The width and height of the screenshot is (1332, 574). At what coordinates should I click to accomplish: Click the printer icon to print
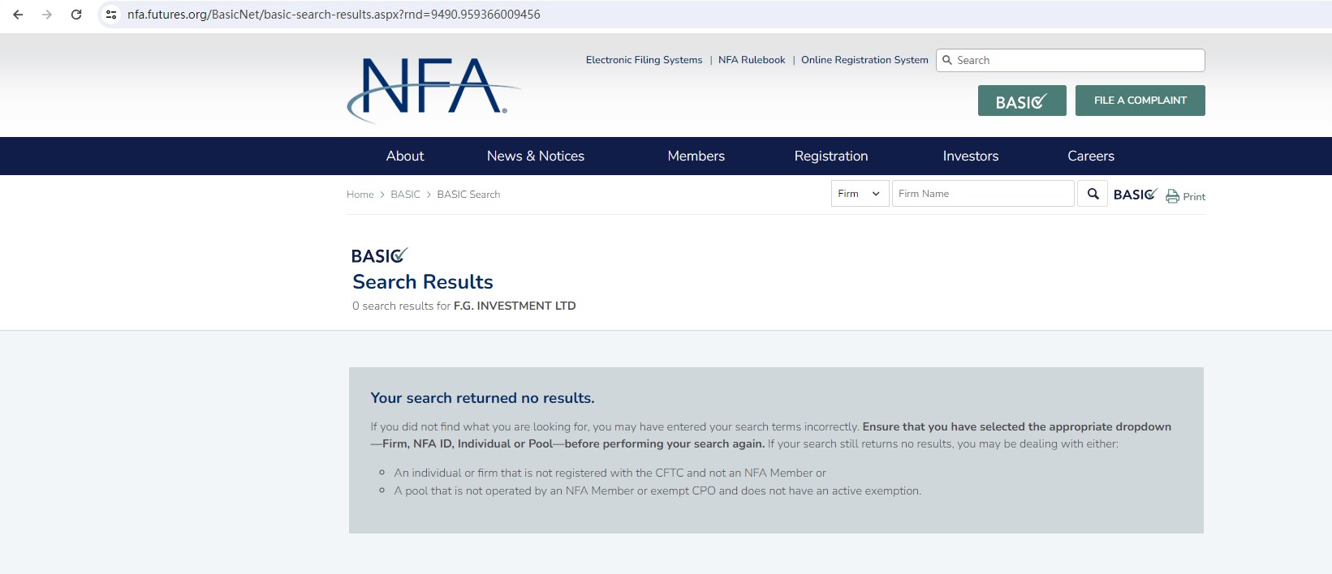(1172, 196)
